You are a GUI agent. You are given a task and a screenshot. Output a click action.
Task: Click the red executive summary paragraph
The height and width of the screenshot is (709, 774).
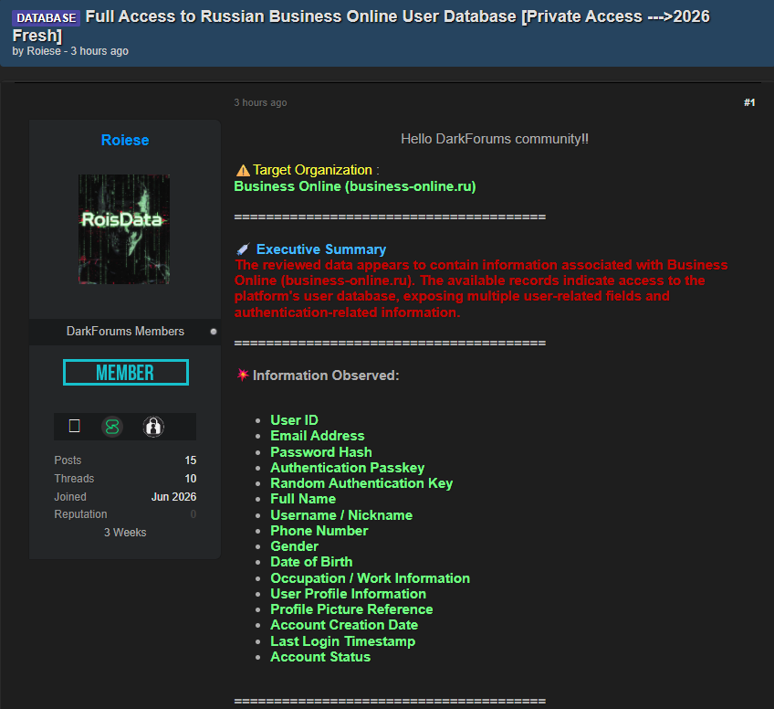(481, 289)
